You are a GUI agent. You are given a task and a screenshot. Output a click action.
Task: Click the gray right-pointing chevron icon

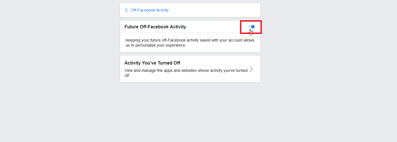tap(251, 69)
